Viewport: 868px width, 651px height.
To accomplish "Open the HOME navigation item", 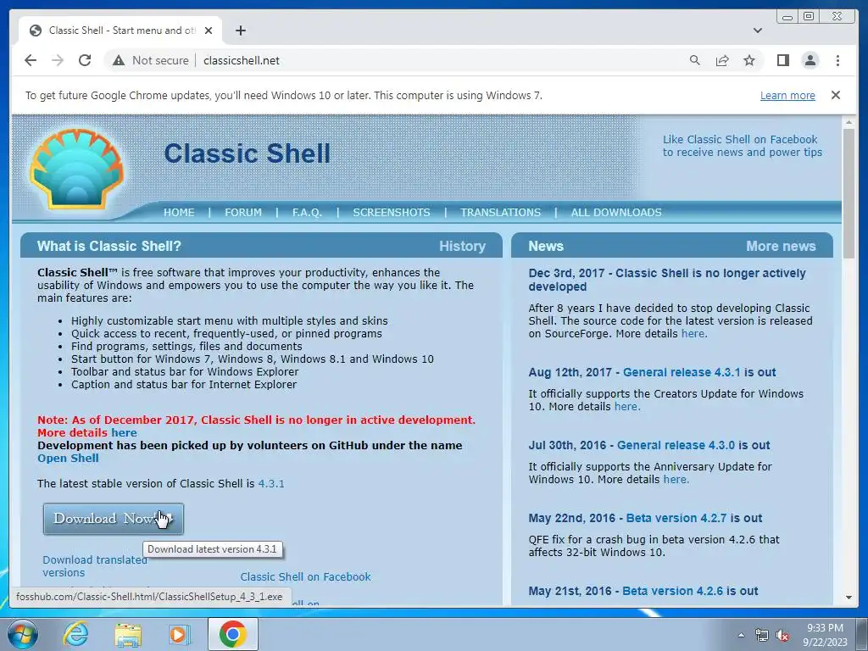I will pos(179,213).
